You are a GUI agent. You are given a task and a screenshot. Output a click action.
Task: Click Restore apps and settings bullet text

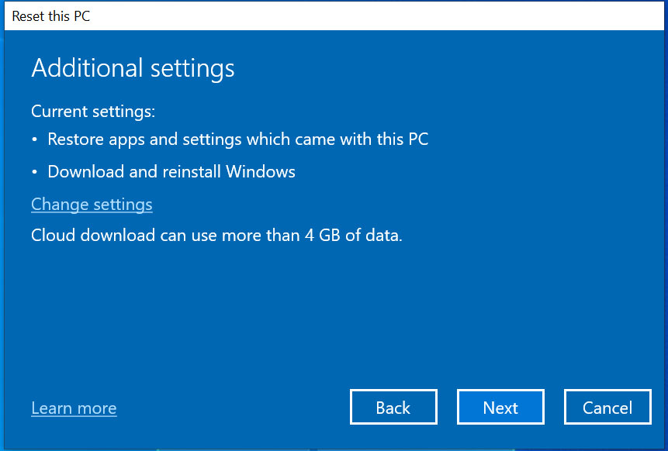pyautogui.click(x=237, y=139)
